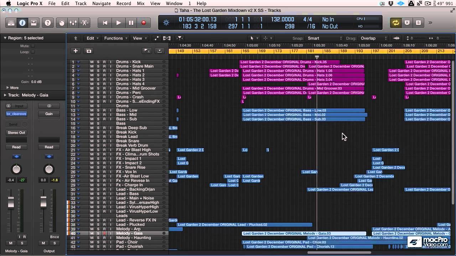Screen dimensions: 456x256
Task: Open the Library panel icon
Action: (x=11, y=23)
